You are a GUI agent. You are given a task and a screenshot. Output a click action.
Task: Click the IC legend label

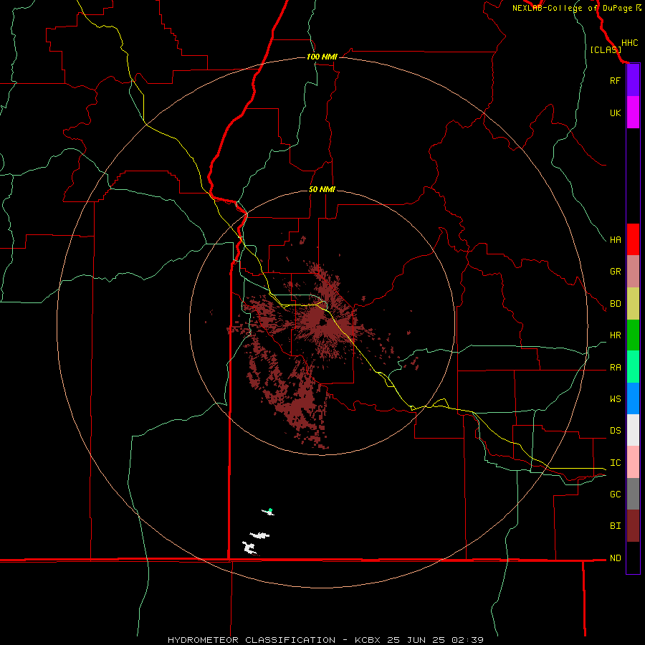tap(615, 463)
